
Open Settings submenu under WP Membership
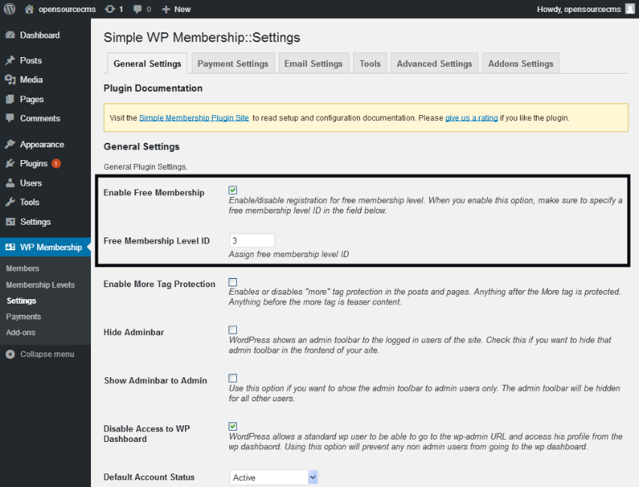tap(21, 301)
